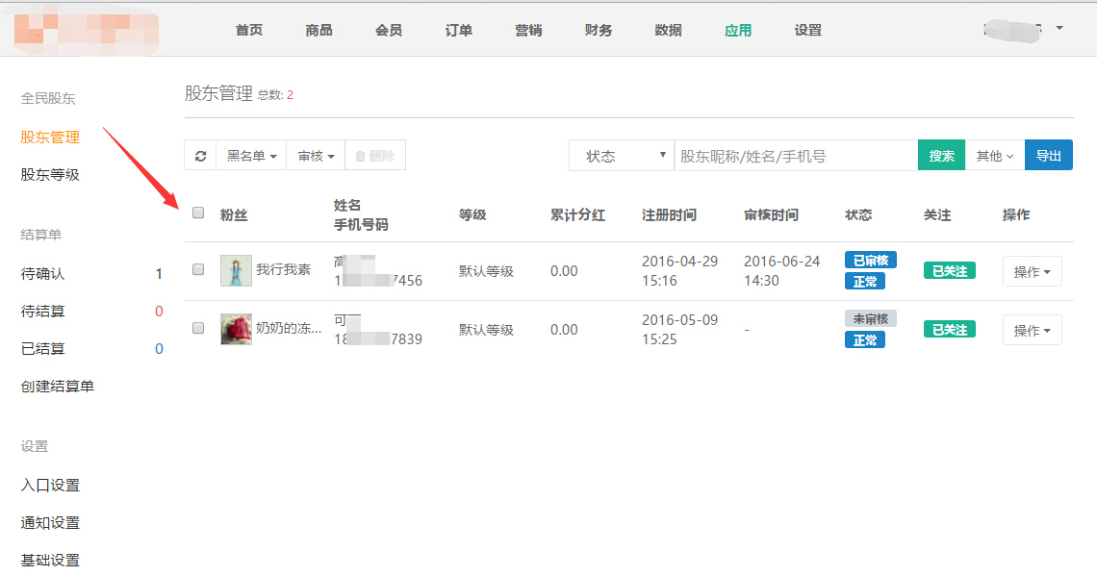Click the 已审核 status badge
This screenshot has height=576, width=1097.
click(x=870, y=261)
